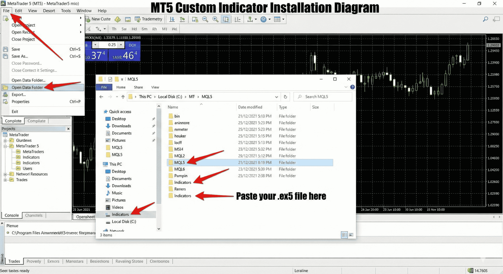
Task: Open the dropdown arrow beside calendar grid icon
Action: click(283, 19)
